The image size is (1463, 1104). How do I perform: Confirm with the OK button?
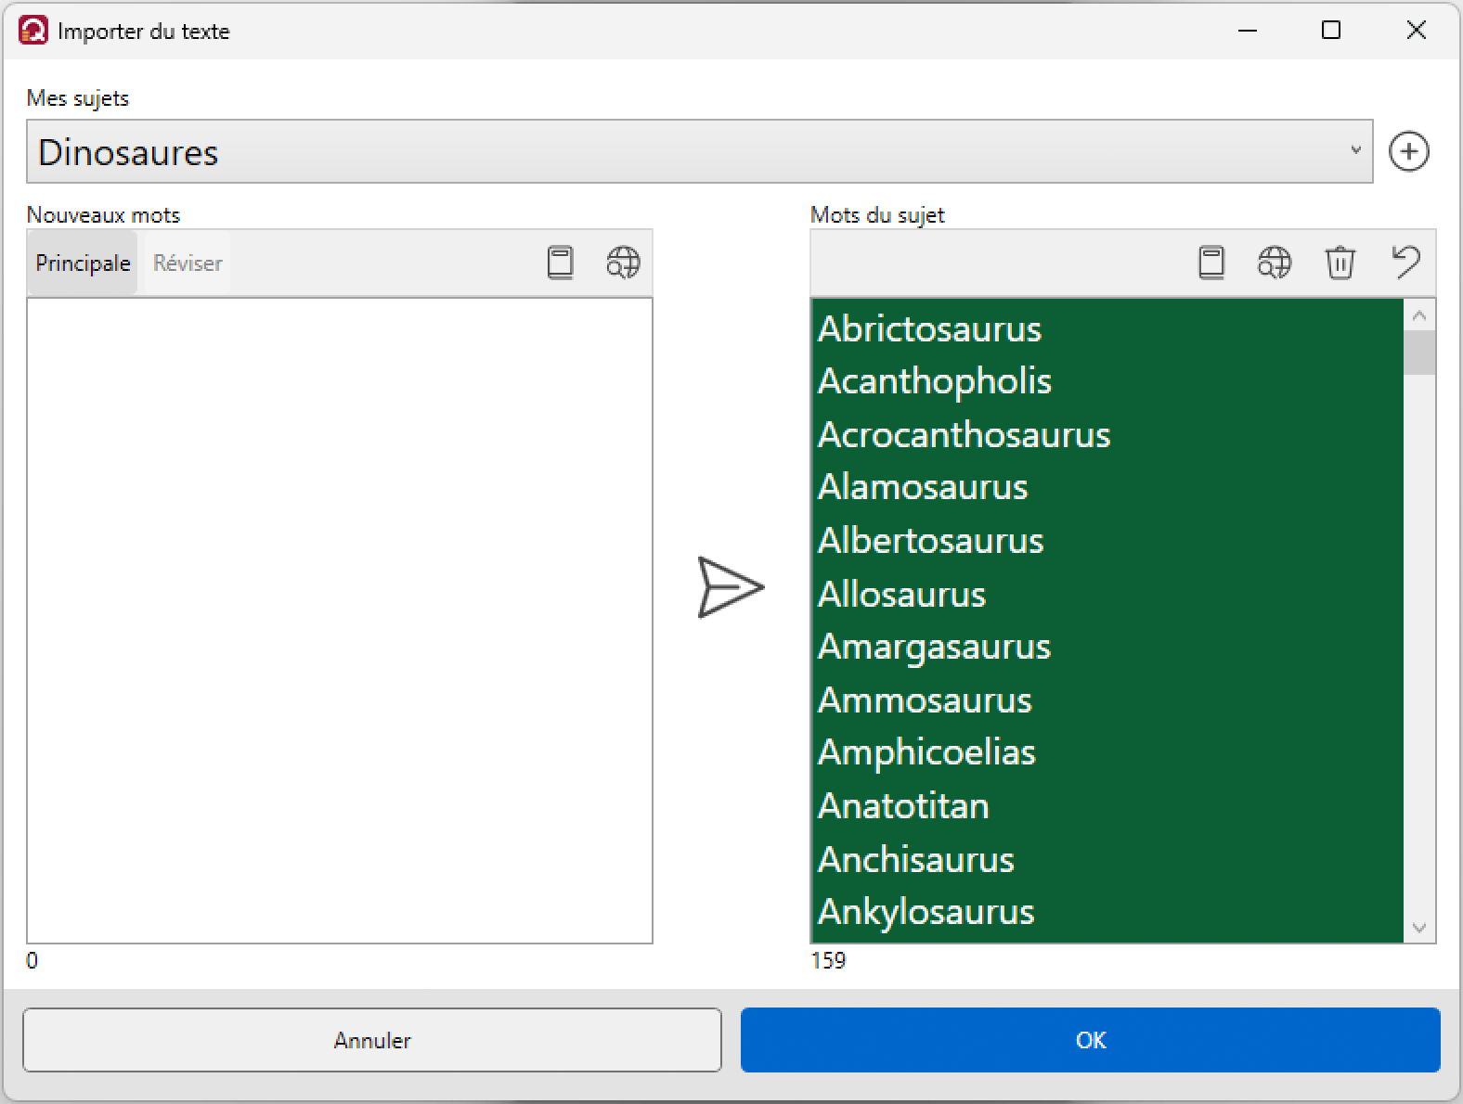pos(1091,1040)
